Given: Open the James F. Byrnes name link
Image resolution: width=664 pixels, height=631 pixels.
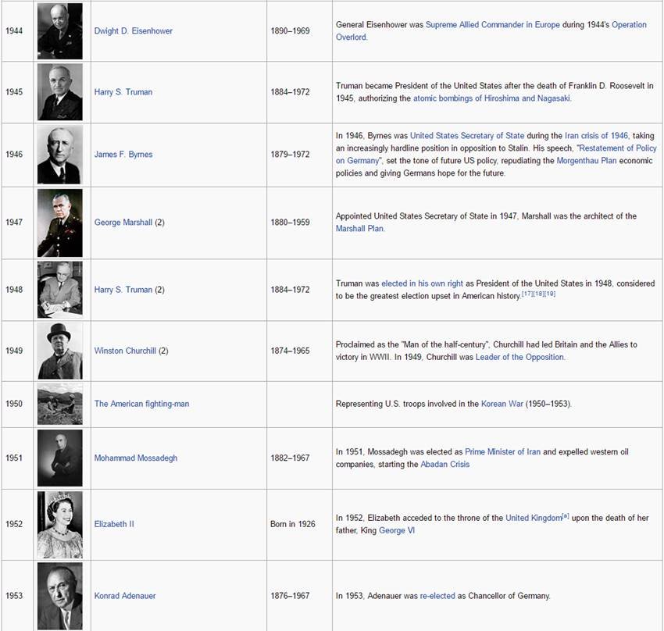Looking at the screenshot, I should coord(123,155).
